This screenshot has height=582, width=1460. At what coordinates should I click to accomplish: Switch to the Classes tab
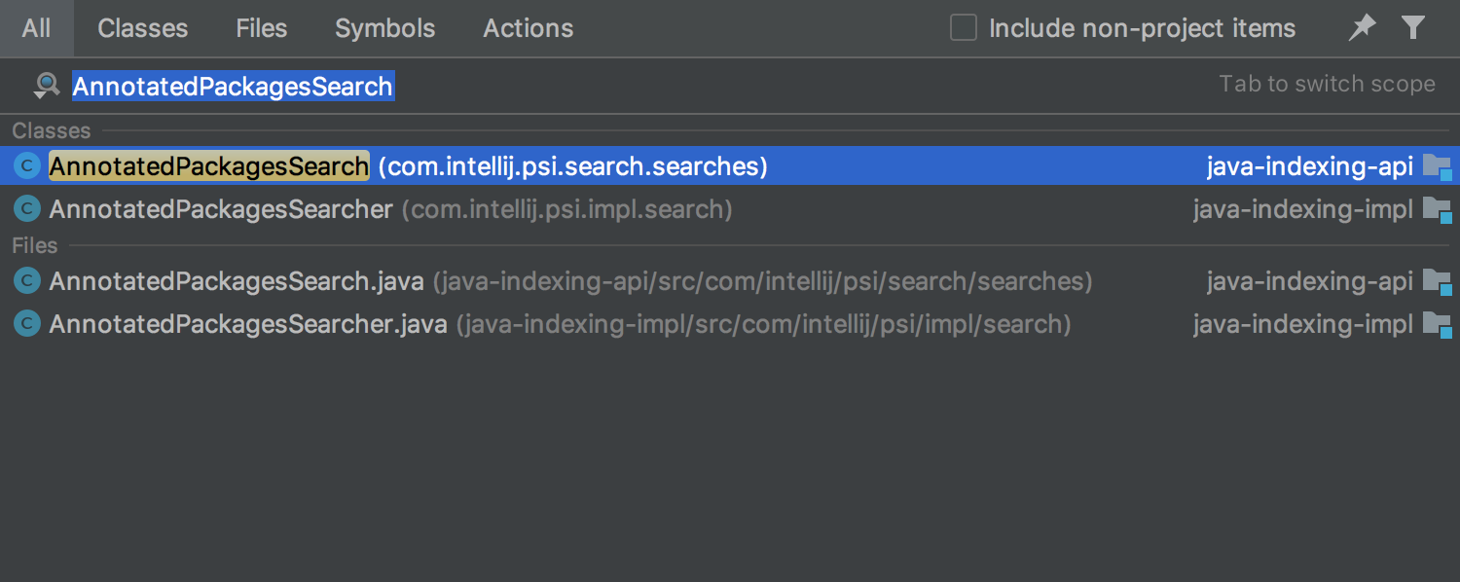[x=143, y=28]
